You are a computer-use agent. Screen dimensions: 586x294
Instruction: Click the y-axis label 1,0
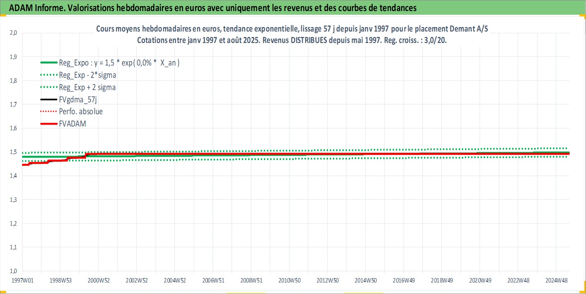[x=13, y=271]
